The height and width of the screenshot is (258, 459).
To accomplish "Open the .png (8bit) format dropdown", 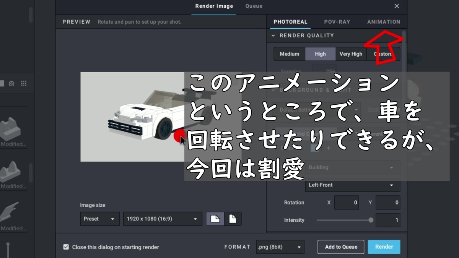I will click(280, 247).
